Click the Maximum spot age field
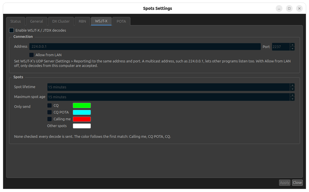 pyautogui.click(x=168, y=97)
